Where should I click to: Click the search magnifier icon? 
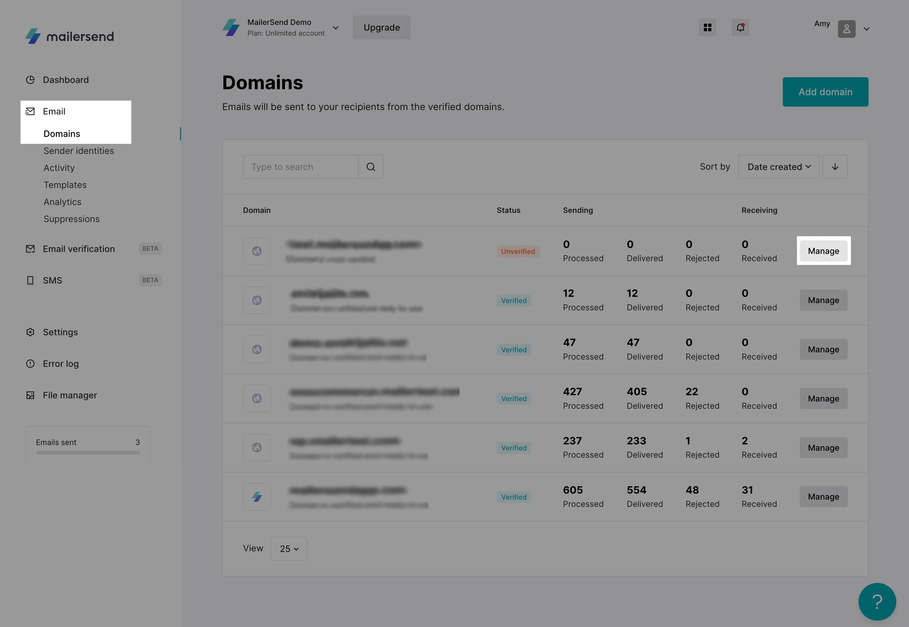pyautogui.click(x=371, y=167)
